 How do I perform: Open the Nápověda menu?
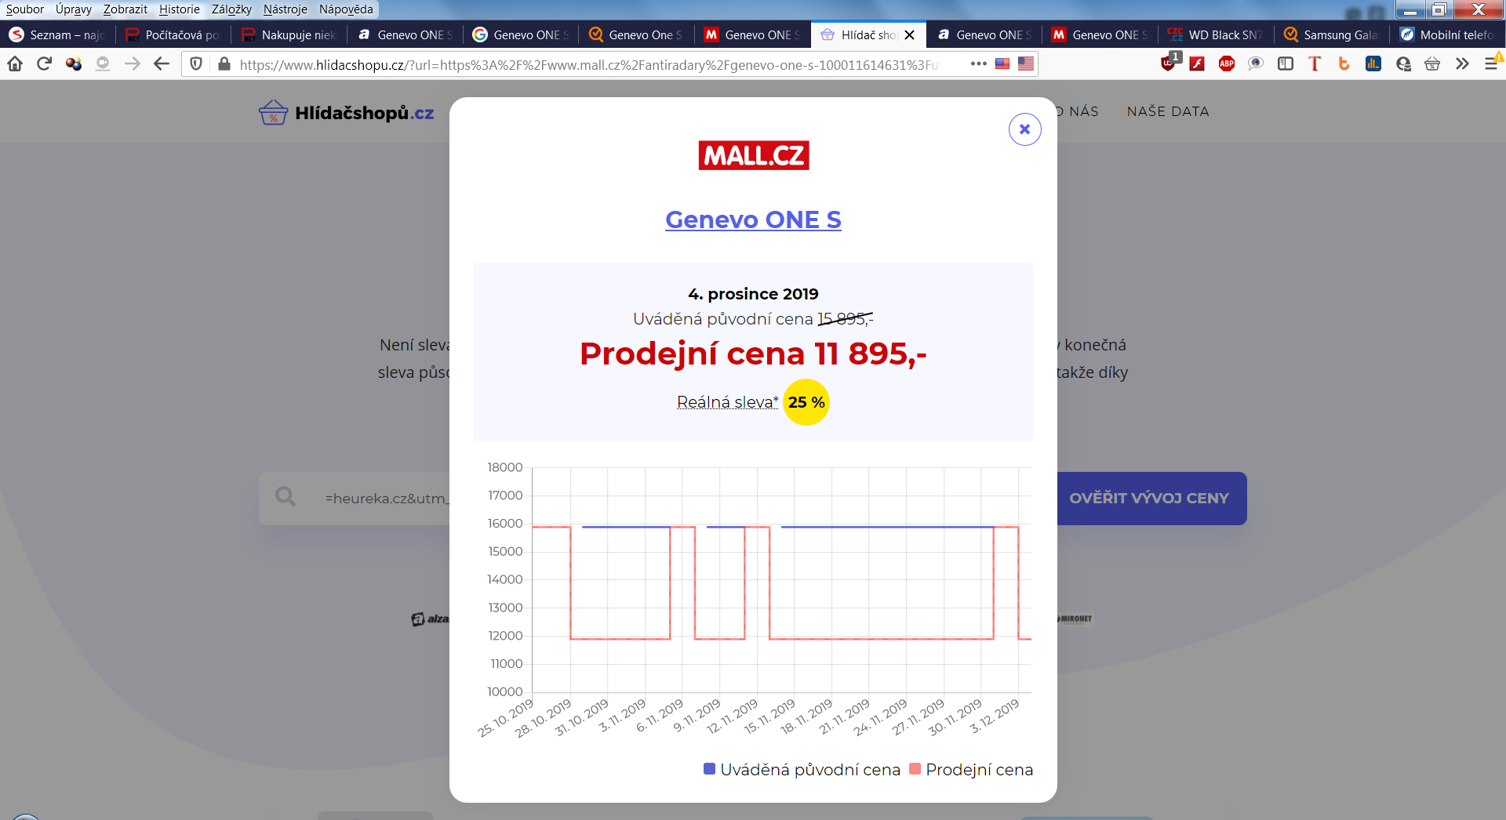346,9
